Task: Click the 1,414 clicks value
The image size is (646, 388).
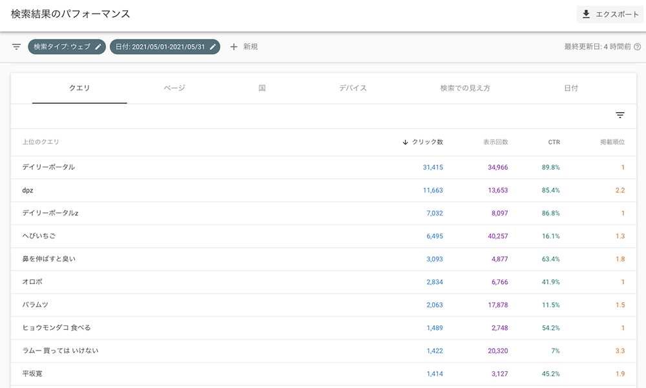Action: pos(435,374)
